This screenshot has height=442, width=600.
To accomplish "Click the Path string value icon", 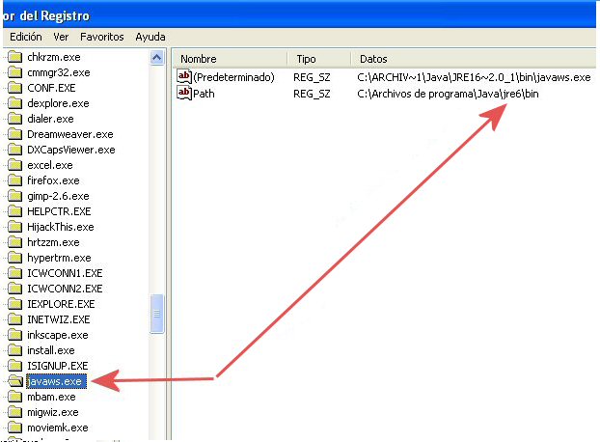I will 184,93.
